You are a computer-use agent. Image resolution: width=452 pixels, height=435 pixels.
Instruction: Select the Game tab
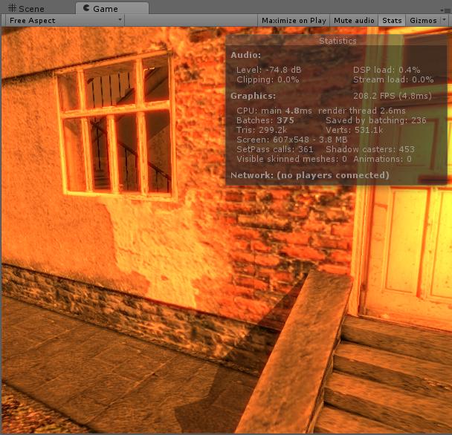112,9
